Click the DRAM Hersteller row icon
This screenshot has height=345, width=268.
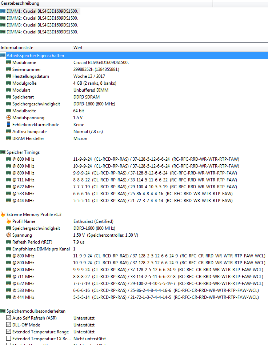(9, 138)
